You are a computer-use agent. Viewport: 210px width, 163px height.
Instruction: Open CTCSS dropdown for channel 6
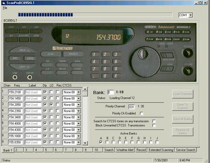pos(78,124)
